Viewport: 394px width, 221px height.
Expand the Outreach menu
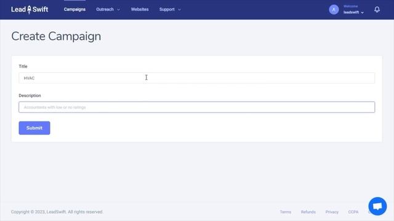[x=108, y=9]
